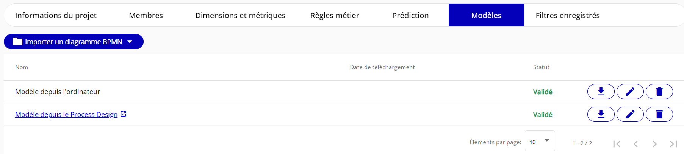
Task: Delete the Process Design model row
Action: 659,114
